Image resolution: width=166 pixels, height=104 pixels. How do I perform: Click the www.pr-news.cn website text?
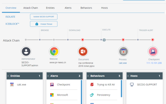(x=58, y=62)
